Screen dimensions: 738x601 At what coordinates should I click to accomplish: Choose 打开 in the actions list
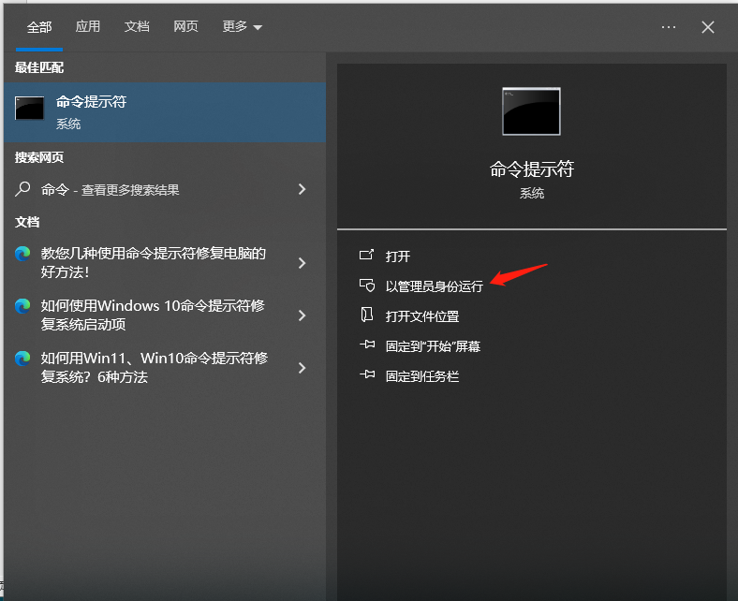click(398, 256)
